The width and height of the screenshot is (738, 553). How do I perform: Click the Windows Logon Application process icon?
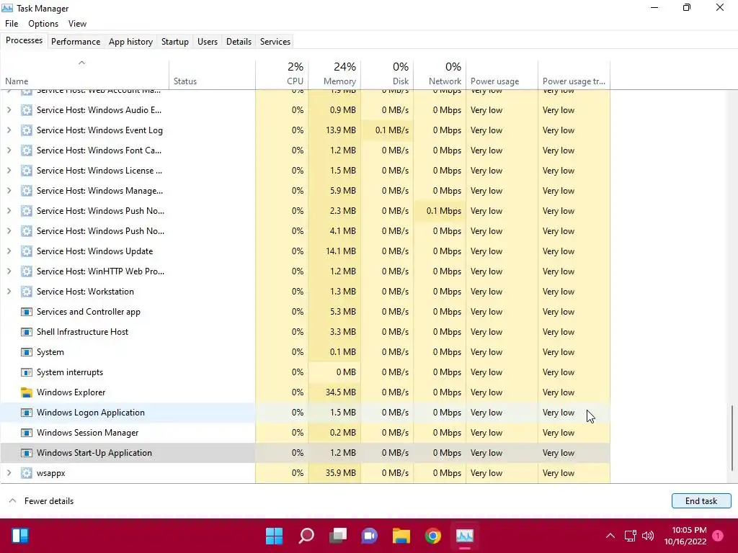point(27,413)
